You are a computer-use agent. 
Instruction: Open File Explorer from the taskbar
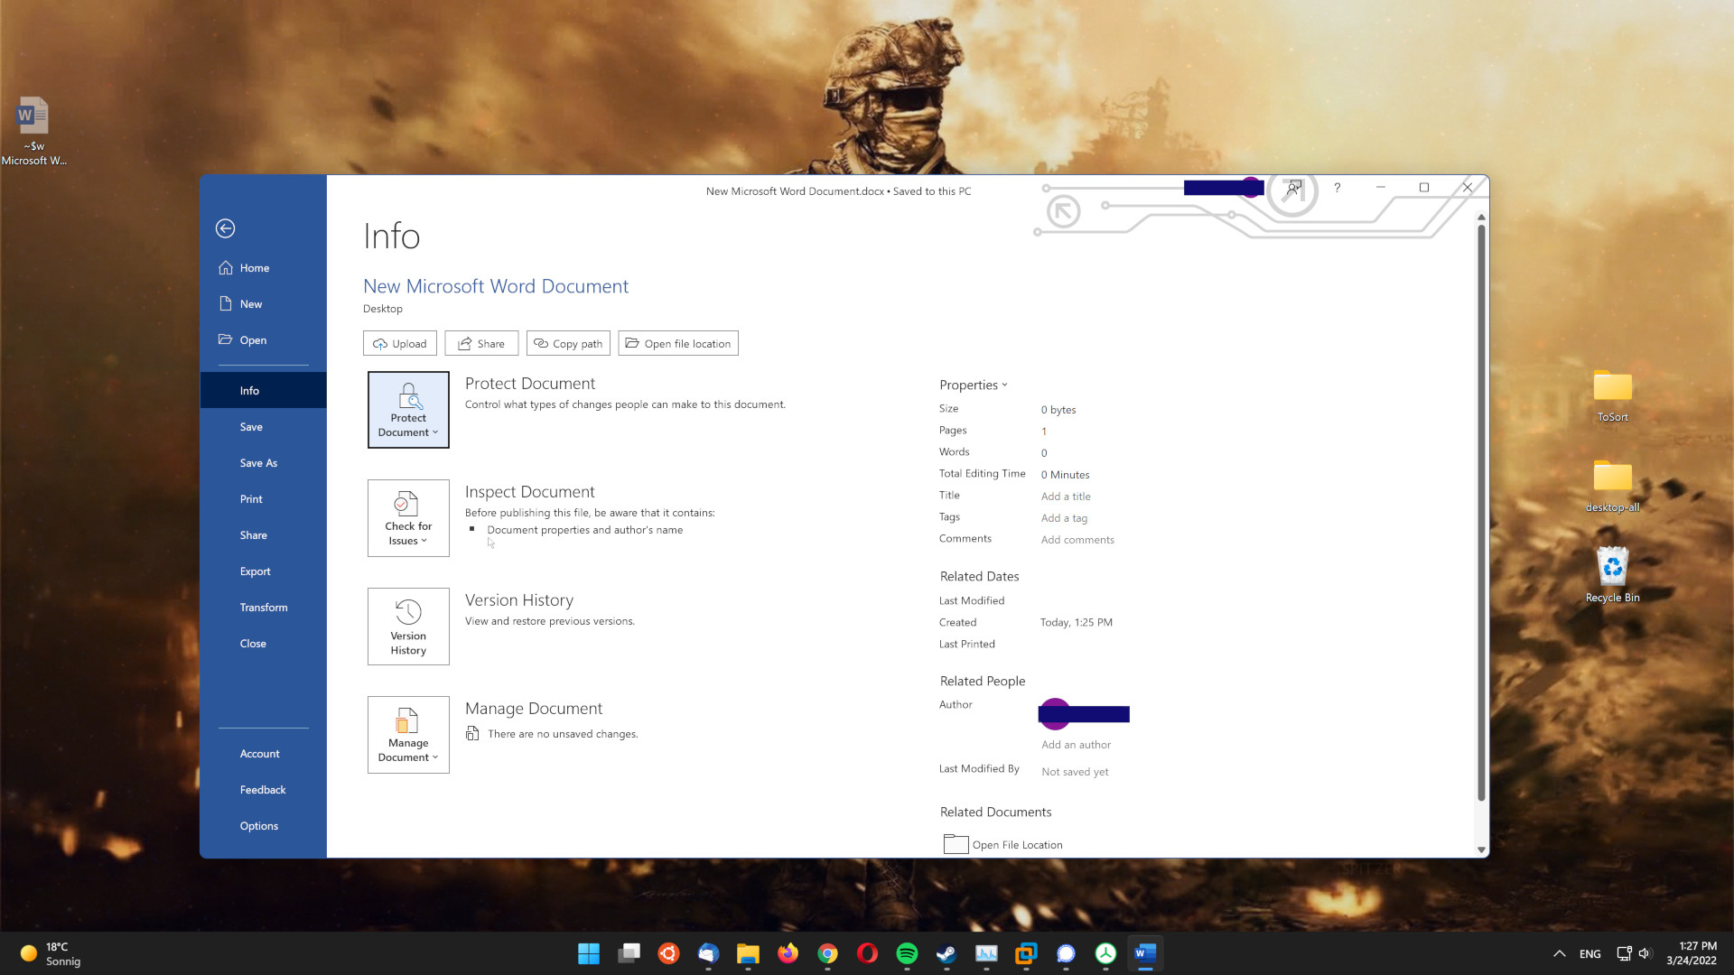pos(748,953)
